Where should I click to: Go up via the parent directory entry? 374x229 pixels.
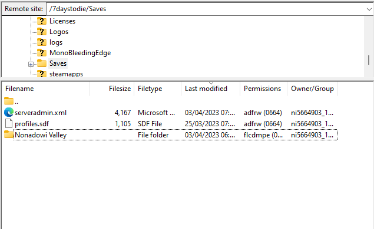(11, 102)
